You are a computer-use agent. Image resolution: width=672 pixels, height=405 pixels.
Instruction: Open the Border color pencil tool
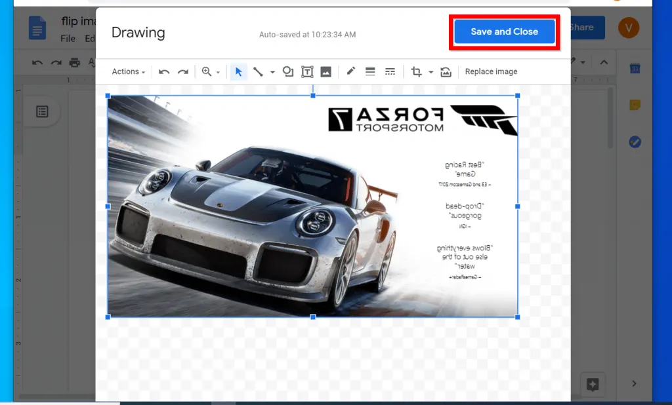pos(350,71)
